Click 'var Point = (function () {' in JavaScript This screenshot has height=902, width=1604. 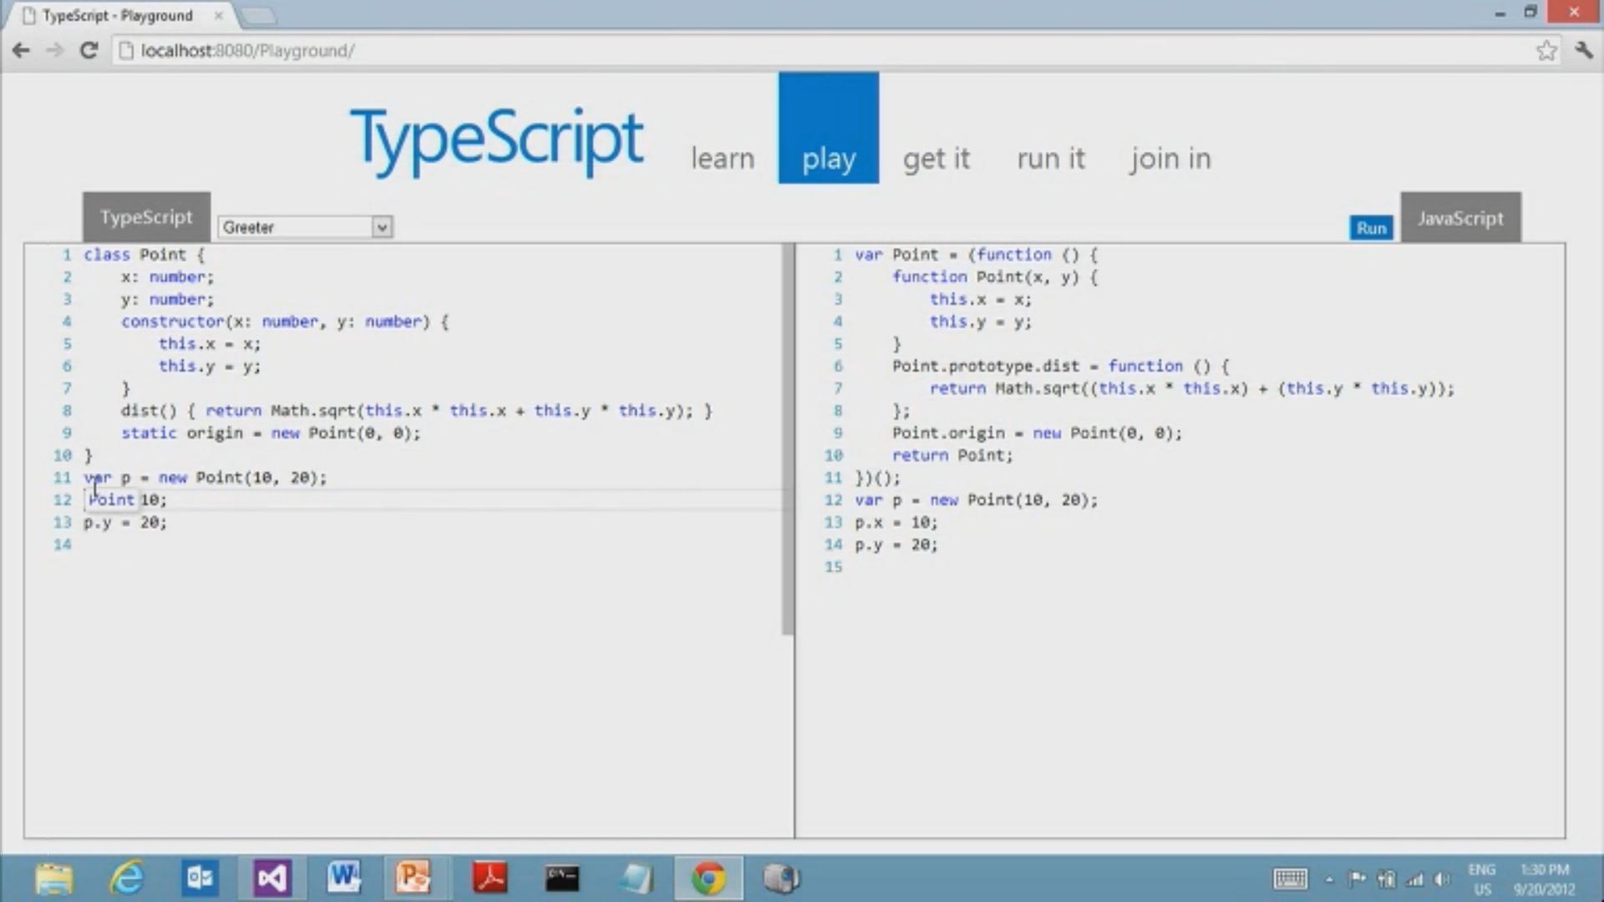pos(977,255)
